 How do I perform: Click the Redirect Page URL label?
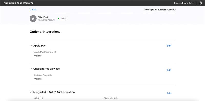43,75
